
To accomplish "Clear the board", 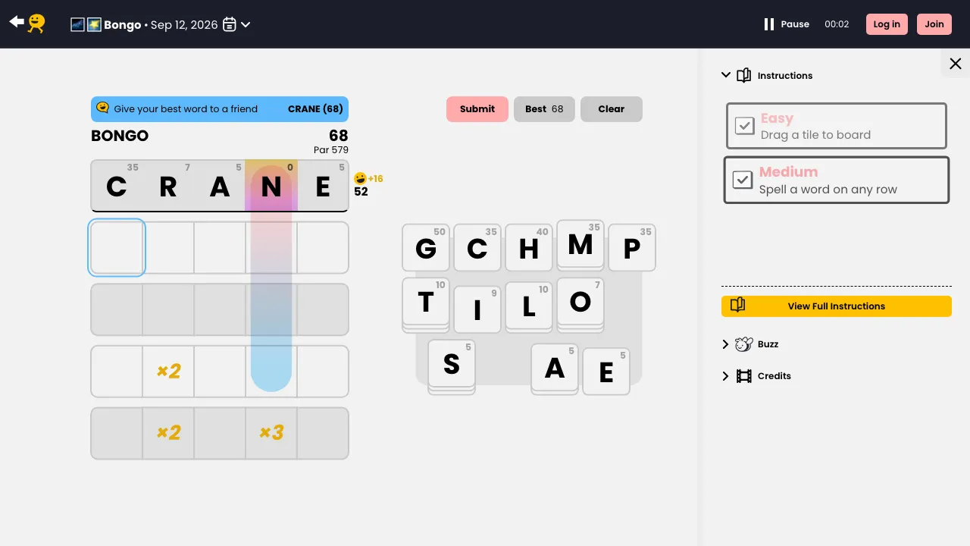I will point(612,109).
